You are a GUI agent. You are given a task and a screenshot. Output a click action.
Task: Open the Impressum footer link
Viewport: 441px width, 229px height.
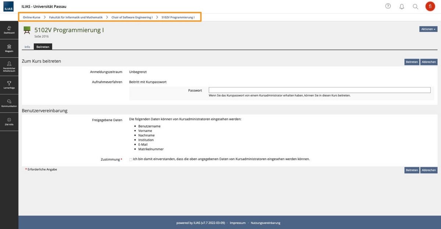[x=238, y=223]
